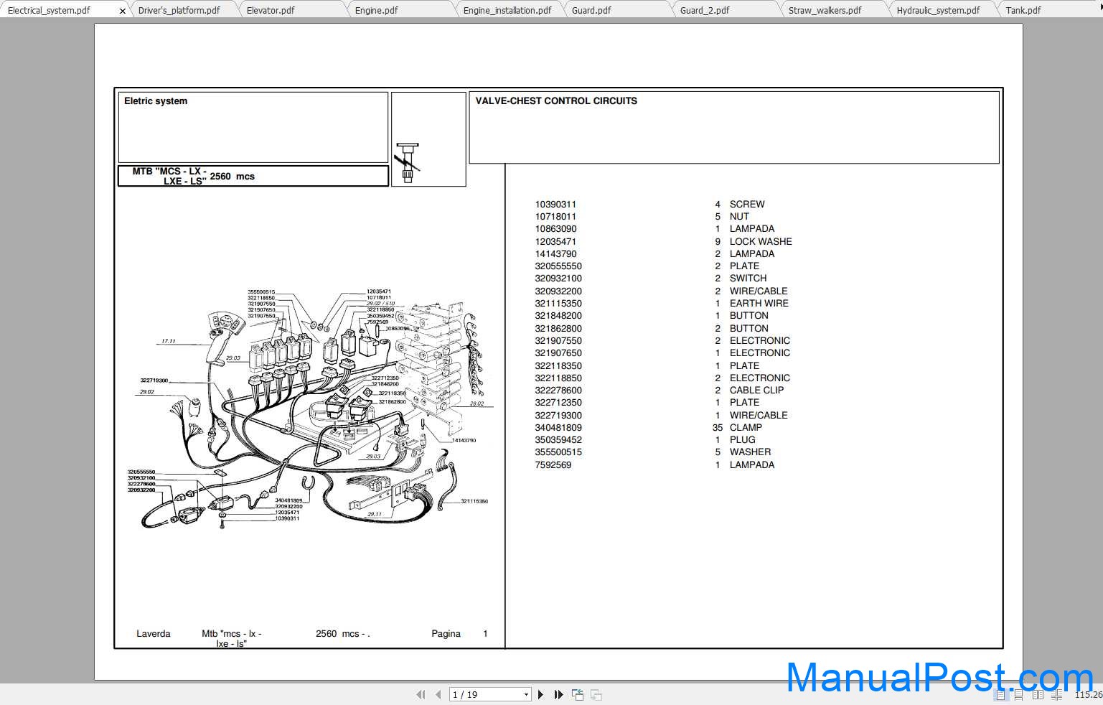Click the go-to-previous-view icon

pos(578,694)
